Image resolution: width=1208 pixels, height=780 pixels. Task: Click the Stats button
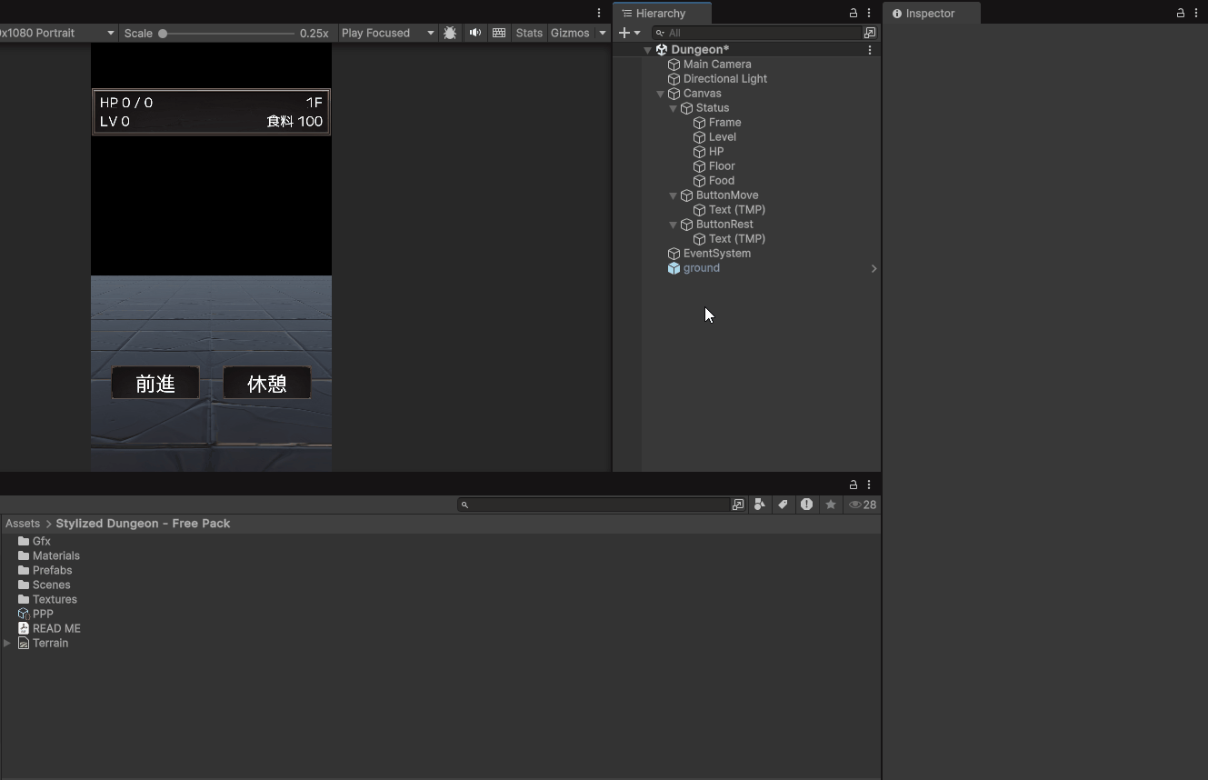[529, 33]
